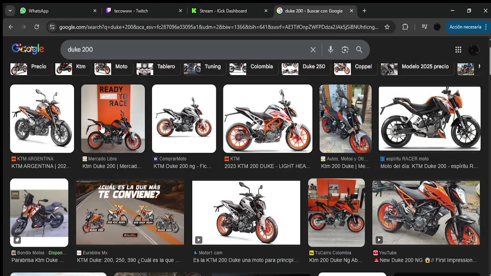491x276 pixels.
Task: Go back to the previous page
Action: [x=11, y=27]
